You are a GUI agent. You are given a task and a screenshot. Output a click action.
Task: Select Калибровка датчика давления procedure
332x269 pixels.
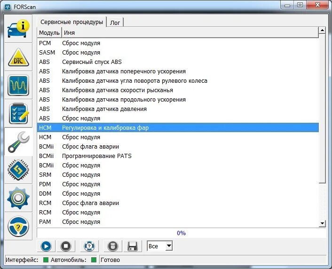(x=178, y=109)
